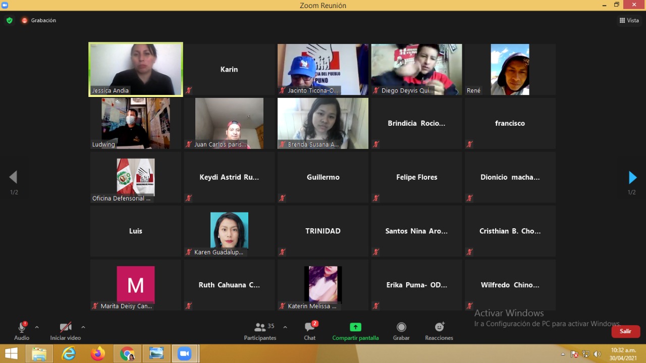
Task: Open the green encryption shield info
Action: 9,20
